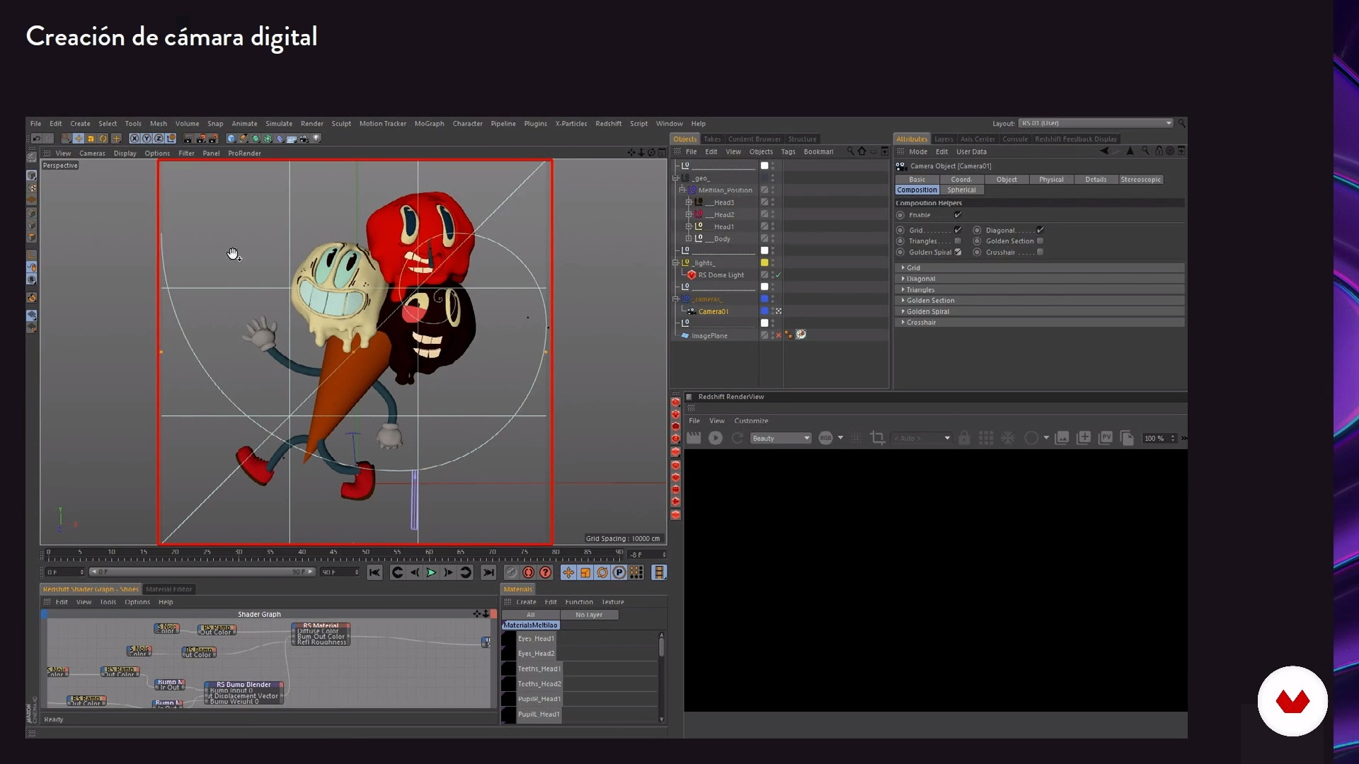1359x764 pixels.
Task: Toggle the Golden Spiral checkbox
Action: point(958,252)
